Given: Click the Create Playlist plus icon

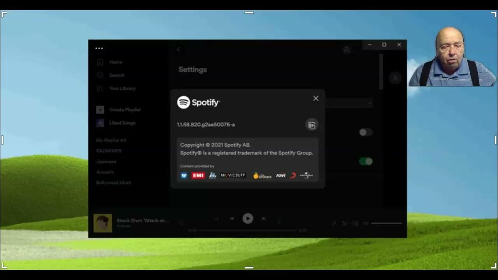Looking at the screenshot, I should 100,110.
